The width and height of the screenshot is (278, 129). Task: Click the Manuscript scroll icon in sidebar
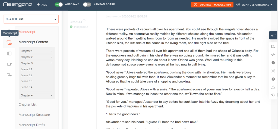(x=9, y=42)
